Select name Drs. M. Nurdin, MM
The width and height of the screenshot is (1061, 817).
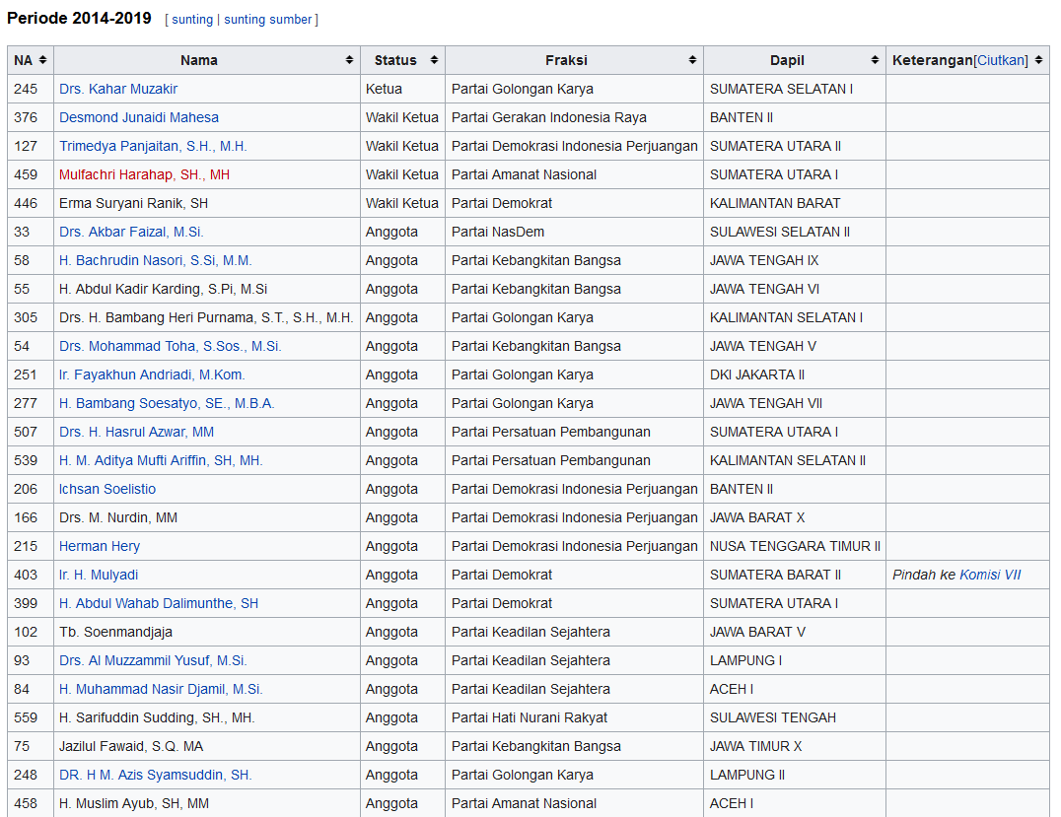pos(117,518)
